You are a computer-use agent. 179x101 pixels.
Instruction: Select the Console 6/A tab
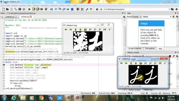[x=136, y=56]
